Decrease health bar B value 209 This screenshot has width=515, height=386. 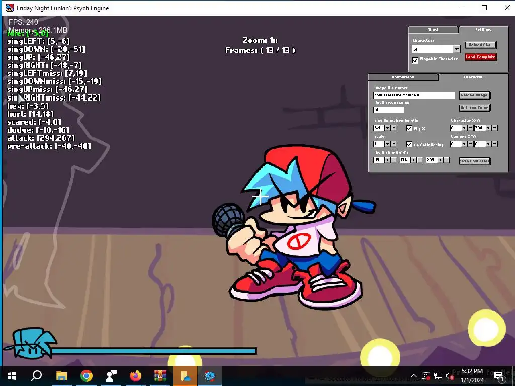coord(447,160)
